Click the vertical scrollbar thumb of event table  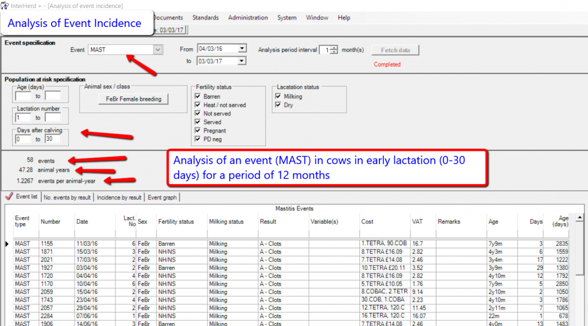pyautogui.click(x=580, y=249)
